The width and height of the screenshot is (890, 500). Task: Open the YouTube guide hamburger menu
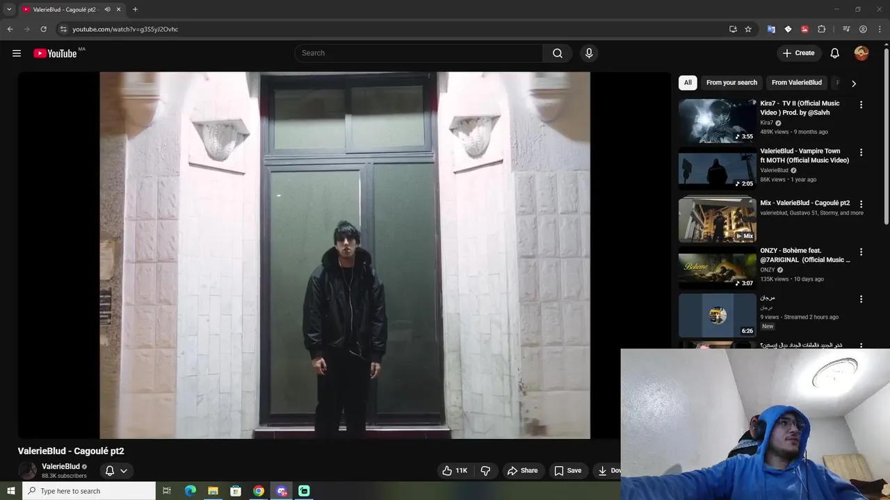click(x=17, y=53)
